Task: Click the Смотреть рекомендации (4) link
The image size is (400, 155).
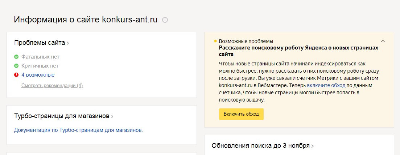Action: pyautogui.click(x=52, y=86)
